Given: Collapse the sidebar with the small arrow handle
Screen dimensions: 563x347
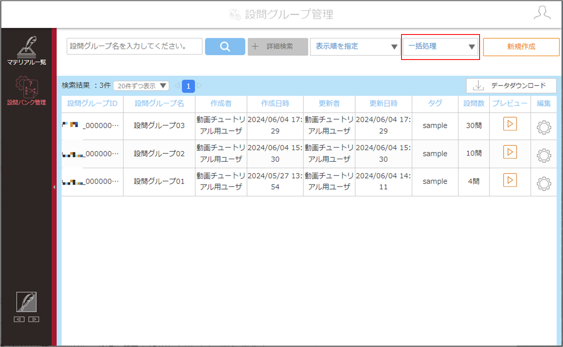Looking at the screenshot, I should point(54,187).
